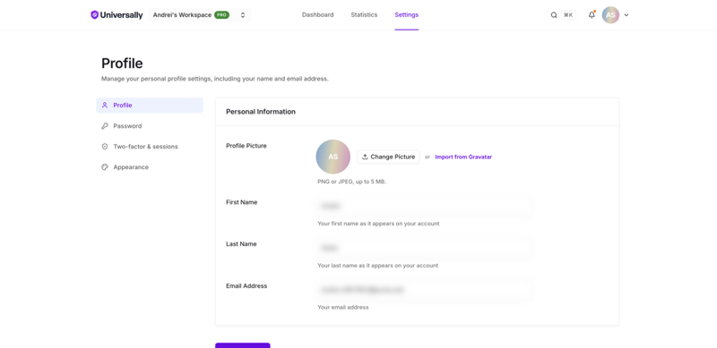
Task: Click the 'PNG or JPEG, up to 5 MB.' text
Action: pyautogui.click(x=352, y=182)
